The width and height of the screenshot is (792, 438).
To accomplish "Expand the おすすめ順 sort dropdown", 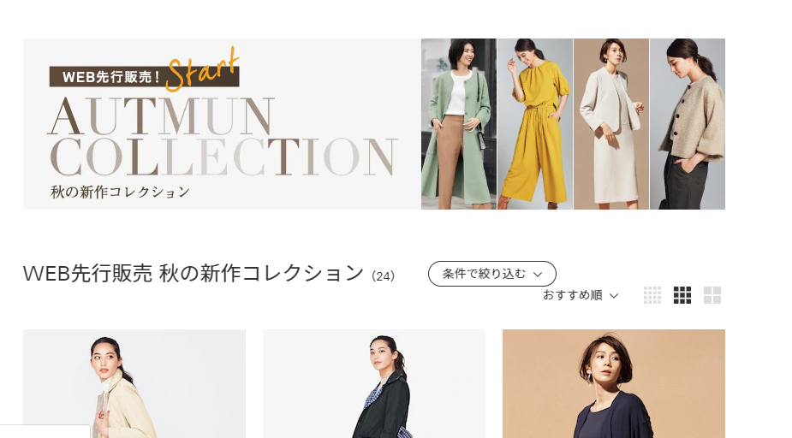I will point(581,295).
